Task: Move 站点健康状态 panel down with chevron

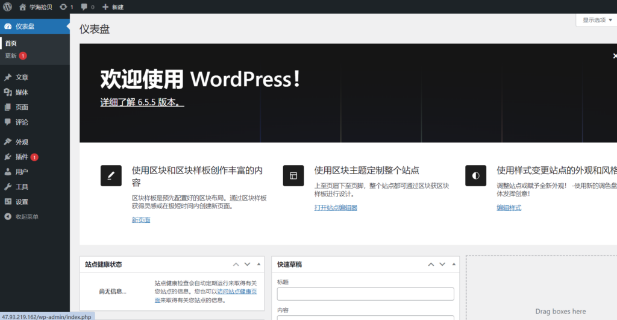Action: click(247, 265)
